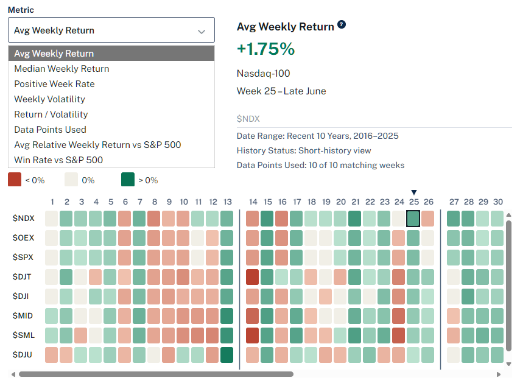Screen dimensions: 520x383
Task: Select the highlighted $NDX week 25 cell
Action: pos(413,219)
